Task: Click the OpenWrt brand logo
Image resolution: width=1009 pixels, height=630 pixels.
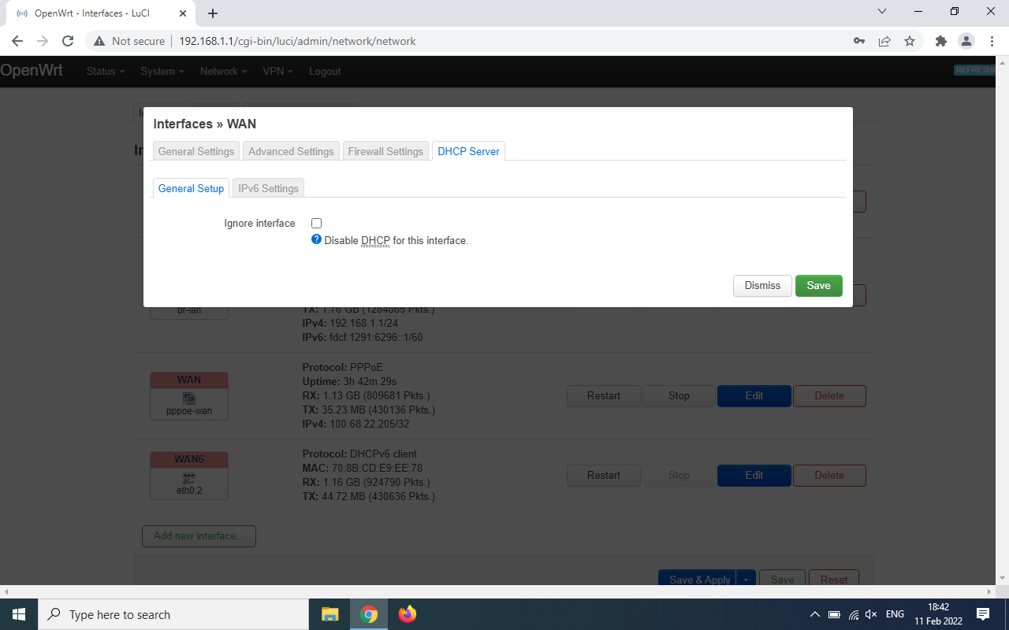Action: [32, 70]
